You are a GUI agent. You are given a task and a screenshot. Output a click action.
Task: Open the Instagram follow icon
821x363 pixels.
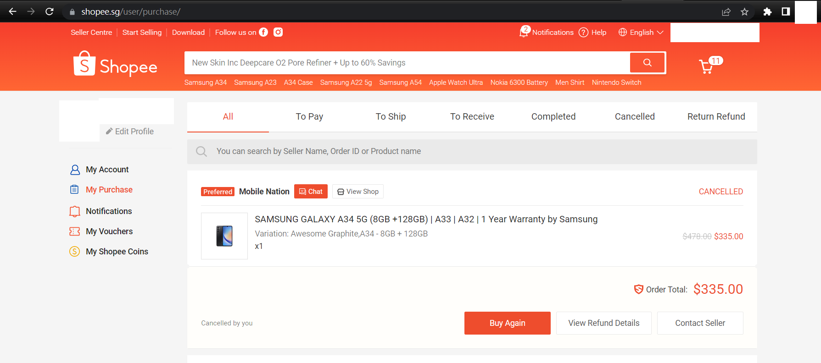(x=278, y=32)
